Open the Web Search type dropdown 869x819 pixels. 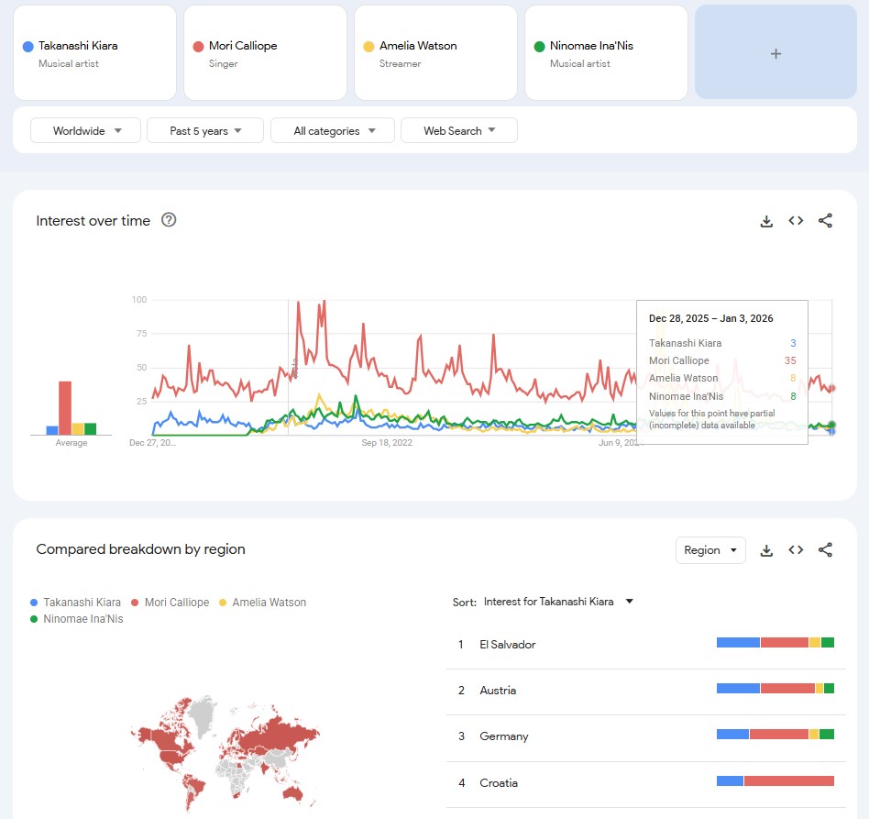point(459,130)
